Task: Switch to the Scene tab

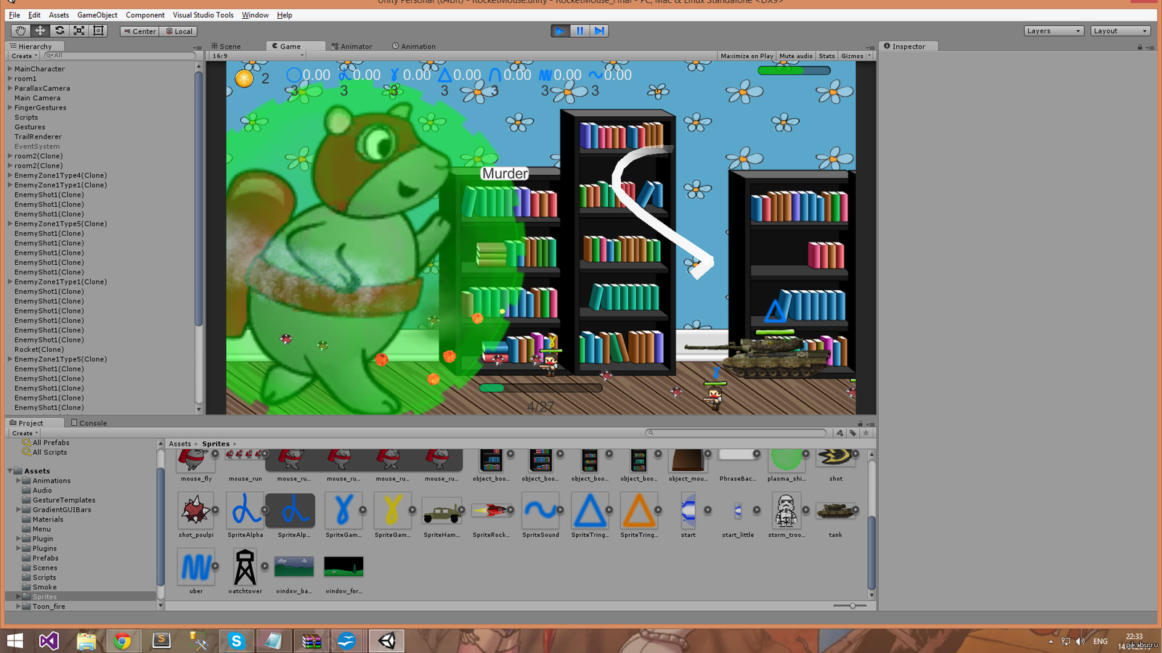Action: (x=226, y=46)
